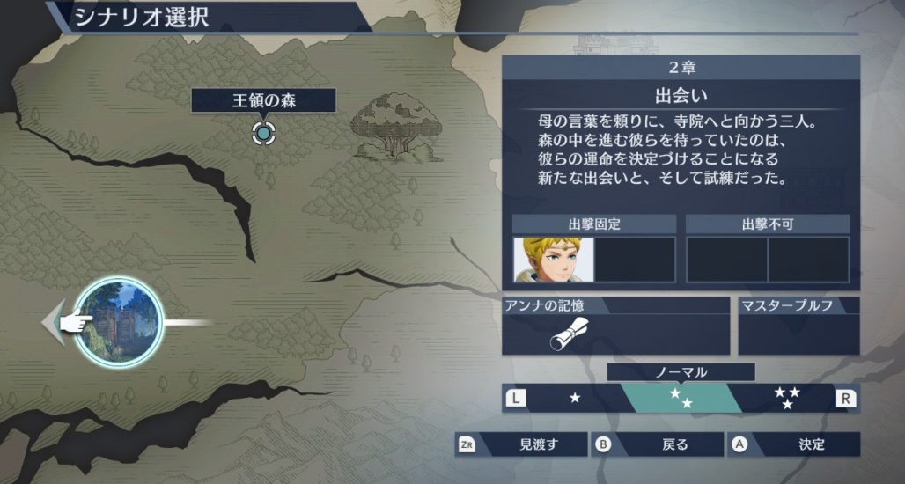Click the ZR button icon beside 見渡す

click(467, 444)
